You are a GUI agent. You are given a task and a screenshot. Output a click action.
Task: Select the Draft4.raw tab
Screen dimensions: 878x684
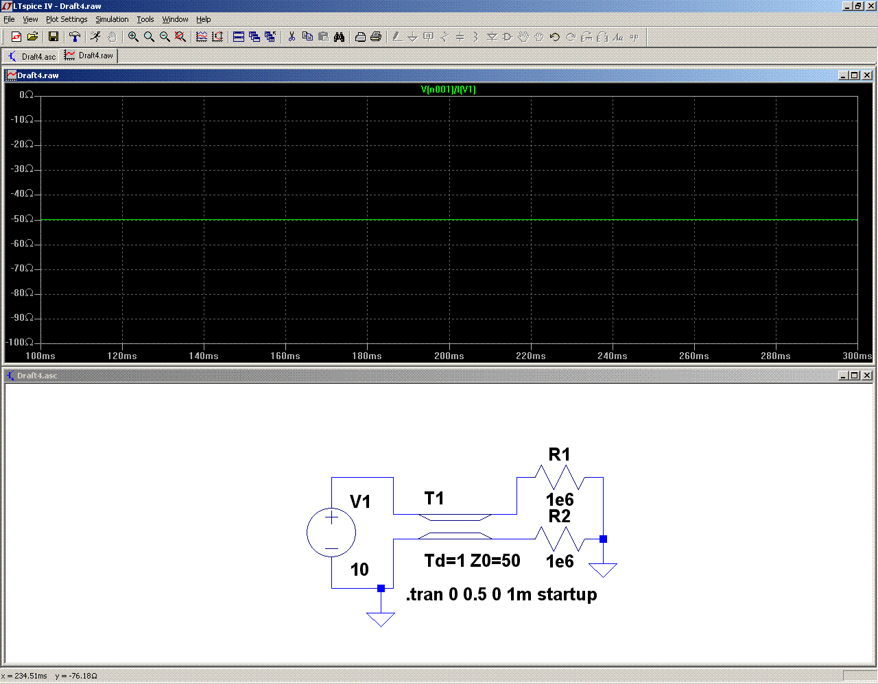(89, 56)
